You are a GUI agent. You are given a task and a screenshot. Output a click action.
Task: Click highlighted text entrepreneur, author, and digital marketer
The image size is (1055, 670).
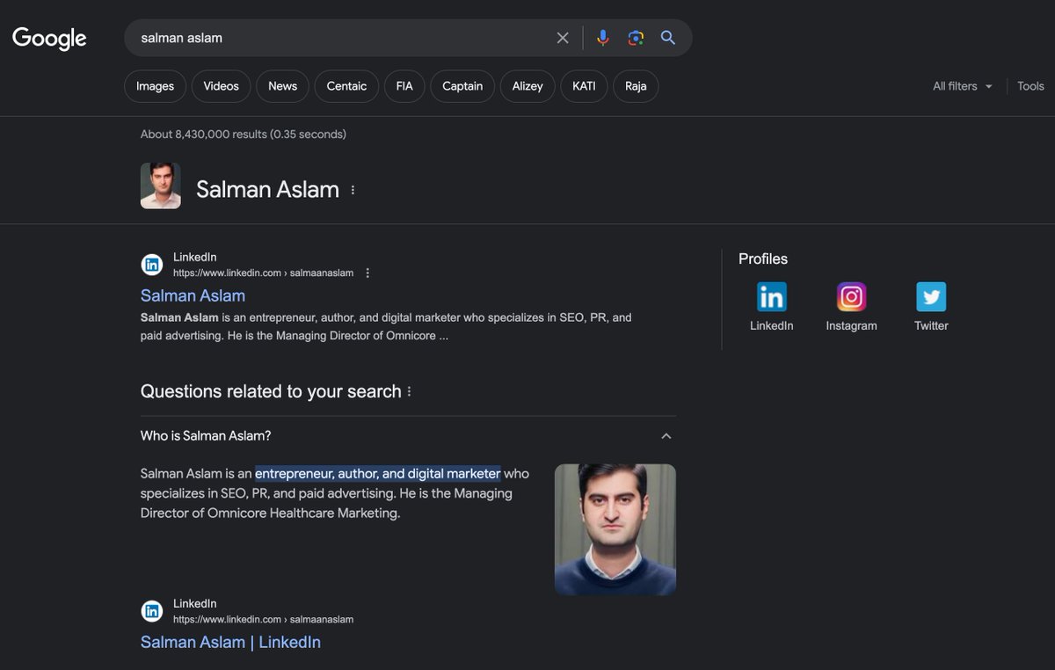coord(377,473)
